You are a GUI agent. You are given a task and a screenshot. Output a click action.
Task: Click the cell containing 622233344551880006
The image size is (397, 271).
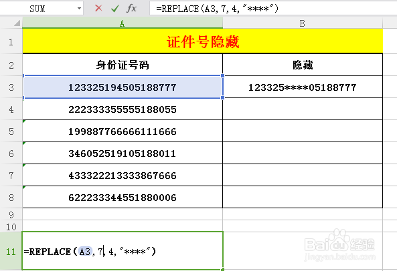(123, 197)
